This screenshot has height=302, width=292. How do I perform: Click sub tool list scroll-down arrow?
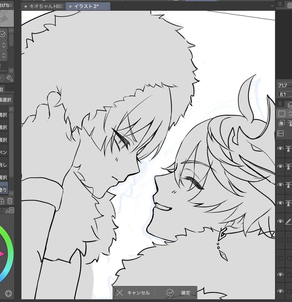point(11,193)
